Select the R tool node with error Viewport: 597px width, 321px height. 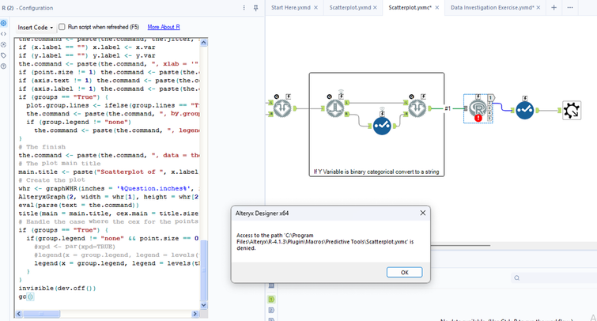(x=477, y=108)
